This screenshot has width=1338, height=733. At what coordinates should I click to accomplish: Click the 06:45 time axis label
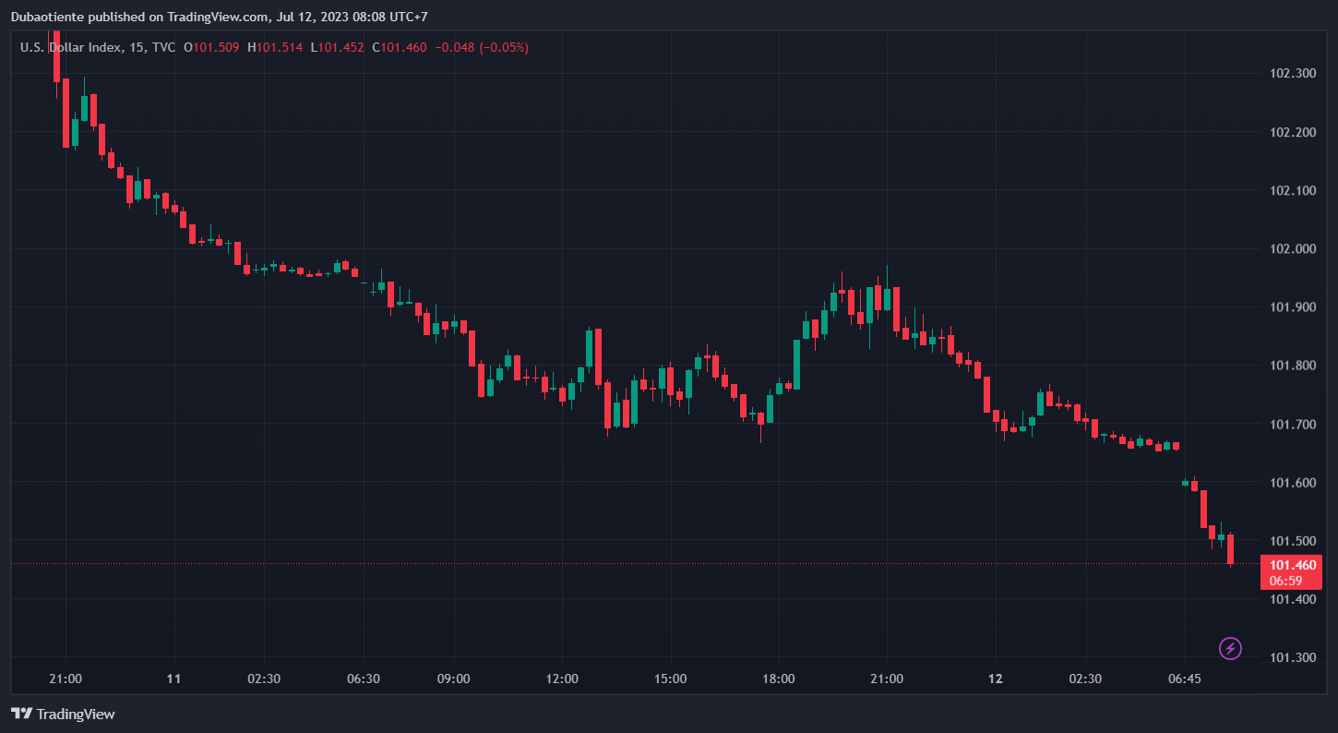(1184, 679)
